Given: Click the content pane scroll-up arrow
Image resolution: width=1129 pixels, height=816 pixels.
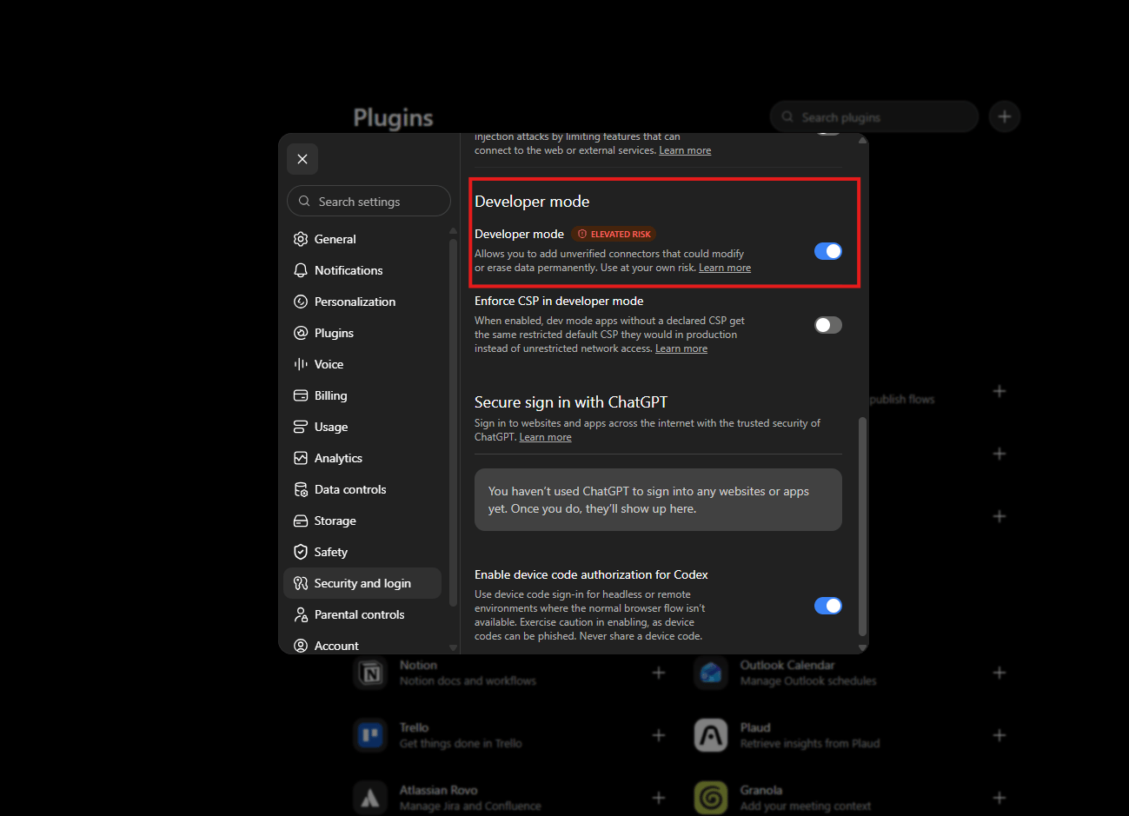Looking at the screenshot, I should (862, 140).
